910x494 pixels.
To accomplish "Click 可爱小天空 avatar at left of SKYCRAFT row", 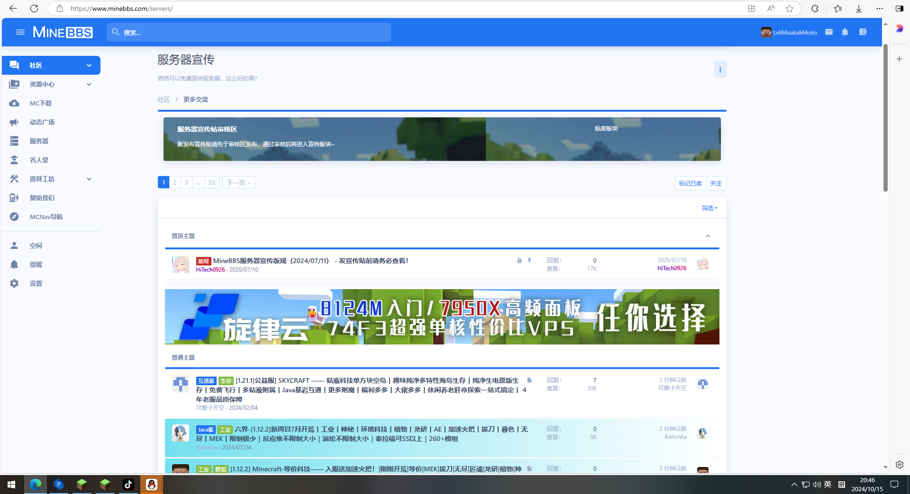I will tap(180, 384).
